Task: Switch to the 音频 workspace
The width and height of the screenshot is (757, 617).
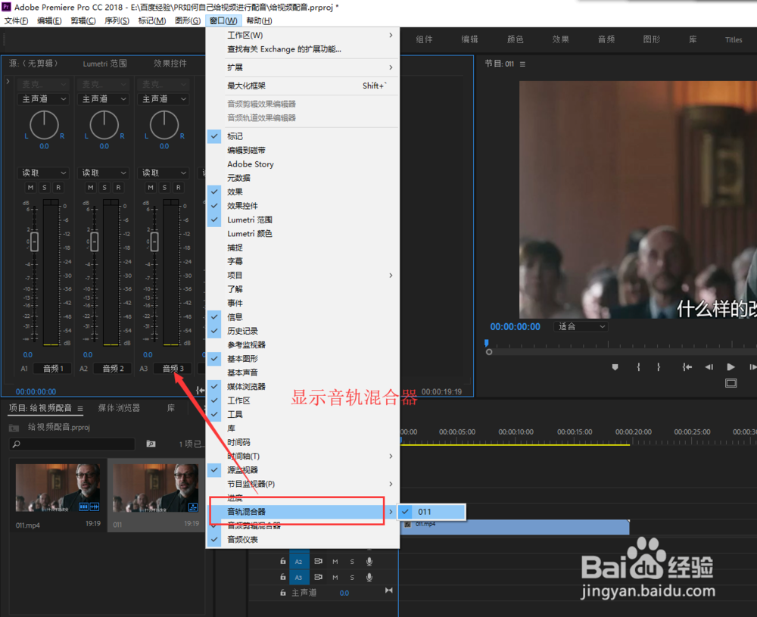Action: tap(606, 39)
